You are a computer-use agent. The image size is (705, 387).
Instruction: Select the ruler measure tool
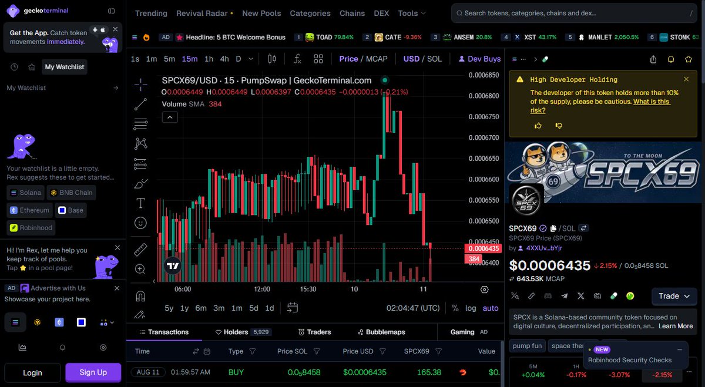(140, 250)
